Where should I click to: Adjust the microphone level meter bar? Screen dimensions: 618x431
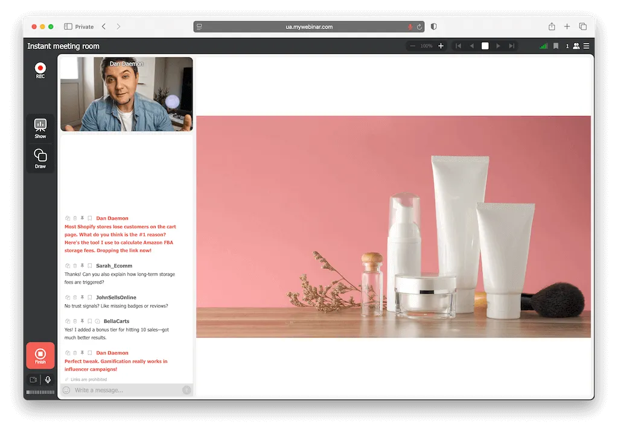[x=40, y=392]
